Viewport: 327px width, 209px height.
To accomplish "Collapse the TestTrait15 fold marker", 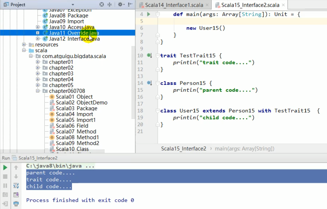I will tap(158, 55).
